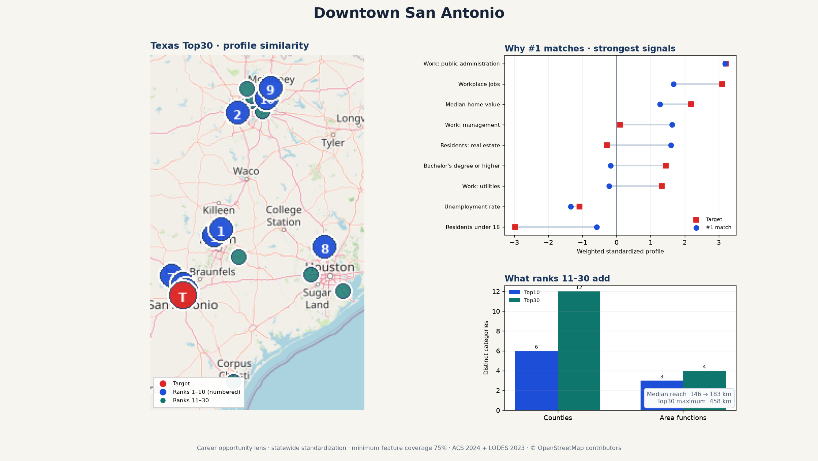Click blue dot on Residents under 18 row
The width and height of the screenshot is (818, 461).
pyautogui.click(x=597, y=227)
